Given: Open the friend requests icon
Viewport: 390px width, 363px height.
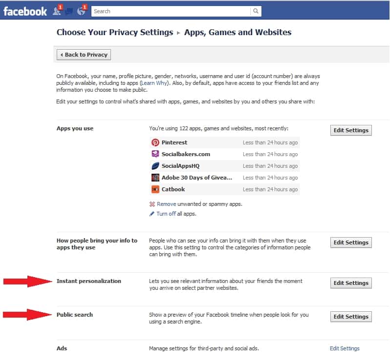Looking at the screenshot, I should 57,11.
